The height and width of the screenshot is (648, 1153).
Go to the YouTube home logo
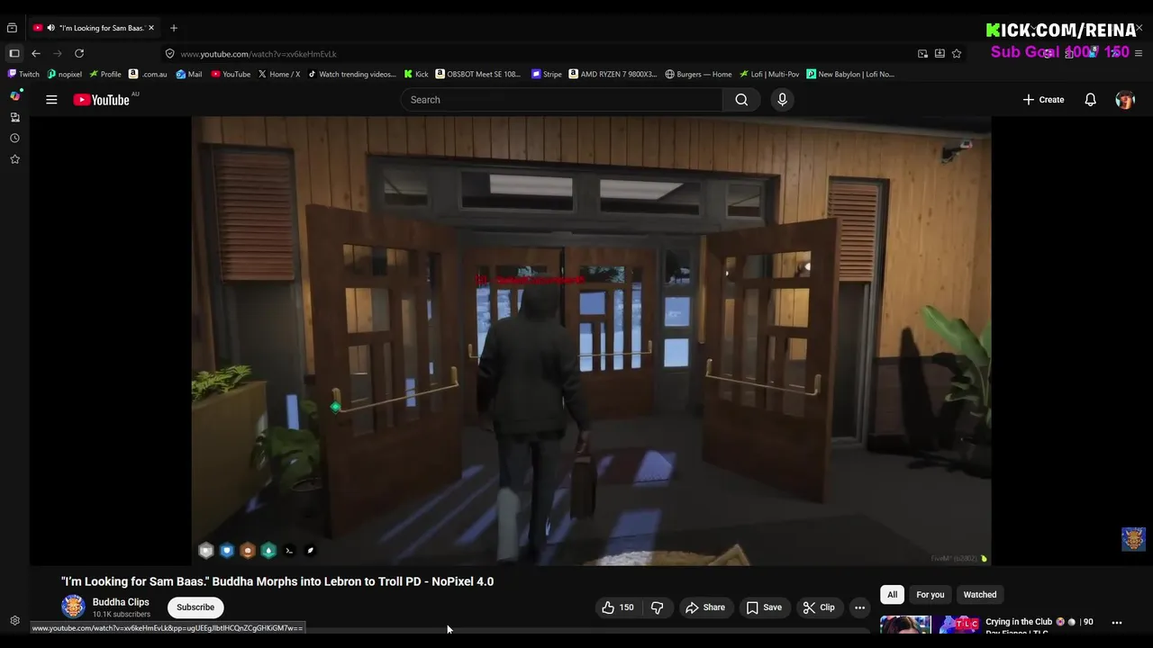click(x=102, y=100)
